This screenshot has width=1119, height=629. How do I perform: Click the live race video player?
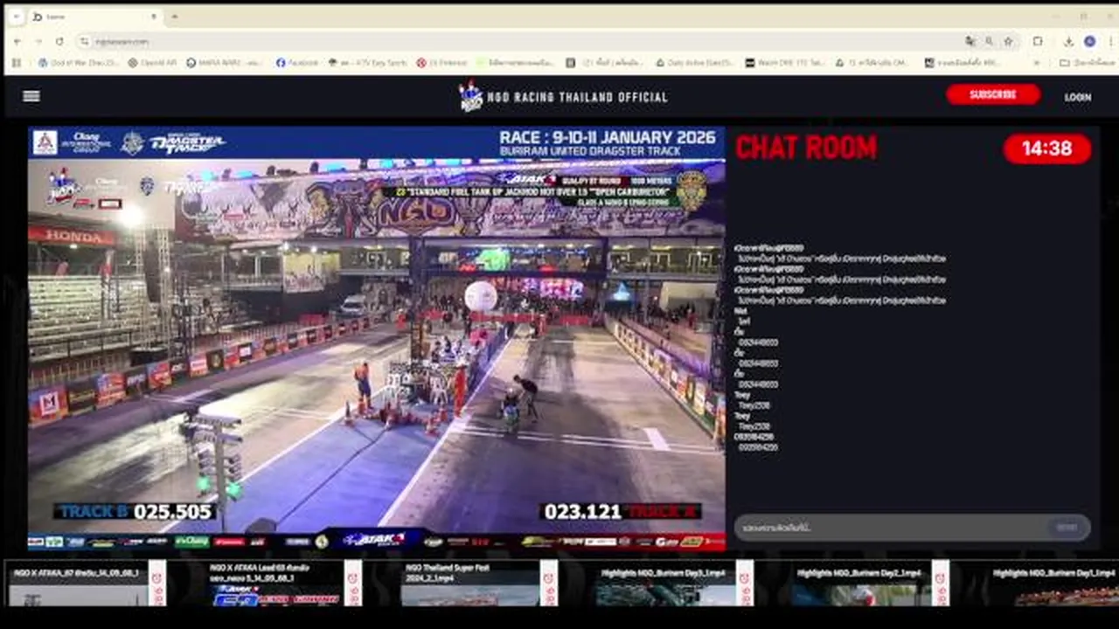point(376,339)
